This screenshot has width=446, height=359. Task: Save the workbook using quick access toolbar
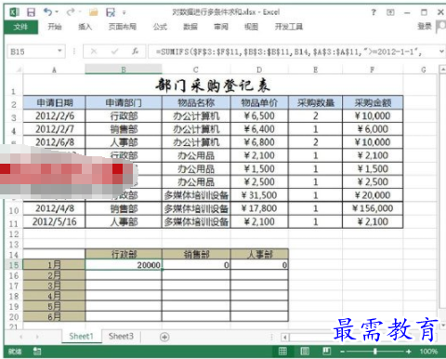tap(31, 12)
